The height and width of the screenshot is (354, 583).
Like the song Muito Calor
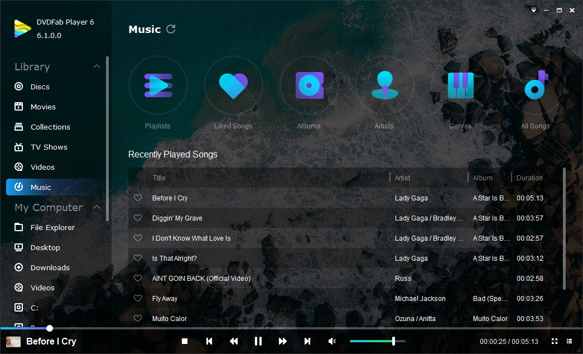(x=138, y=318)
